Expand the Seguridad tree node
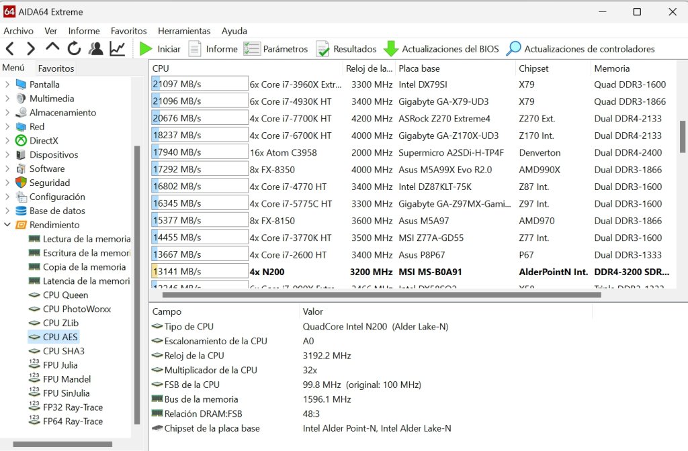 [x=7, y=183]
